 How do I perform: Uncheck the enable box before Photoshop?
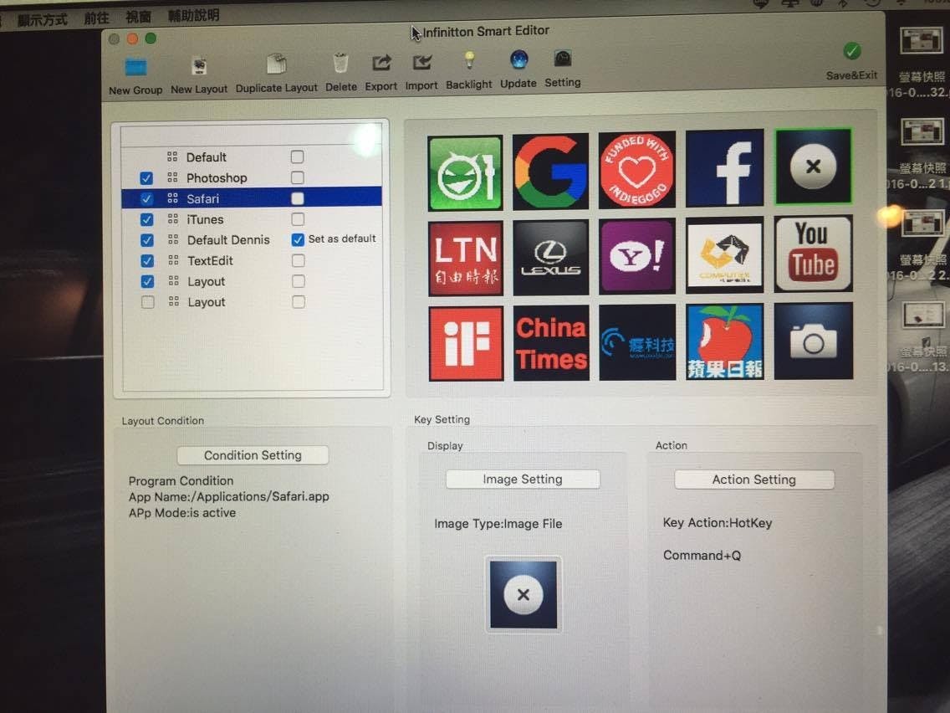146,178
